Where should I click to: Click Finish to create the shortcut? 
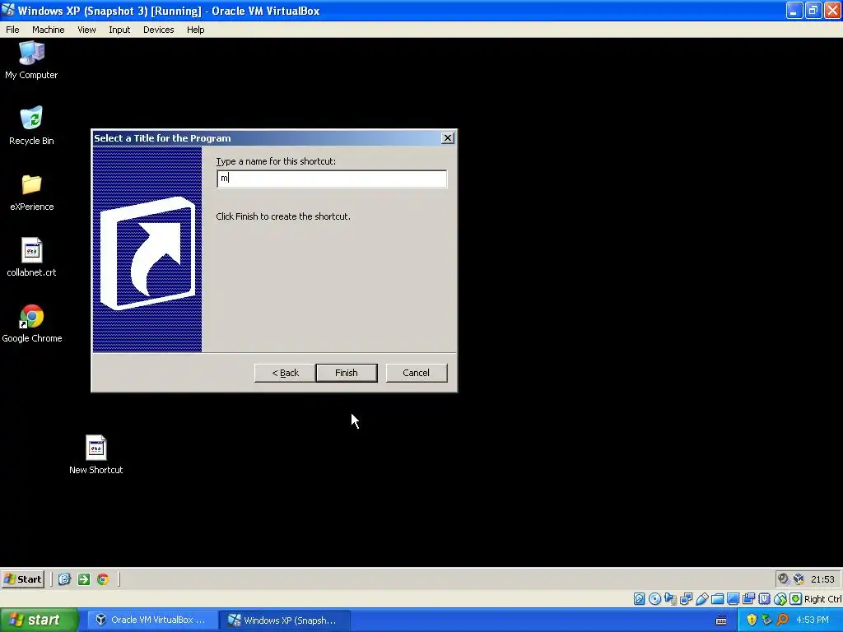pos(347,373)
